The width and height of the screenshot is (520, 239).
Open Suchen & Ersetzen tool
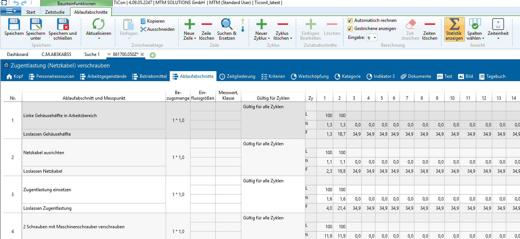coord(226,24)
